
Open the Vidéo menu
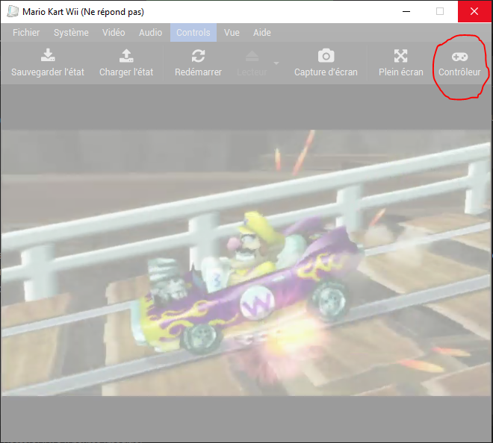click(x=114, y=32)
